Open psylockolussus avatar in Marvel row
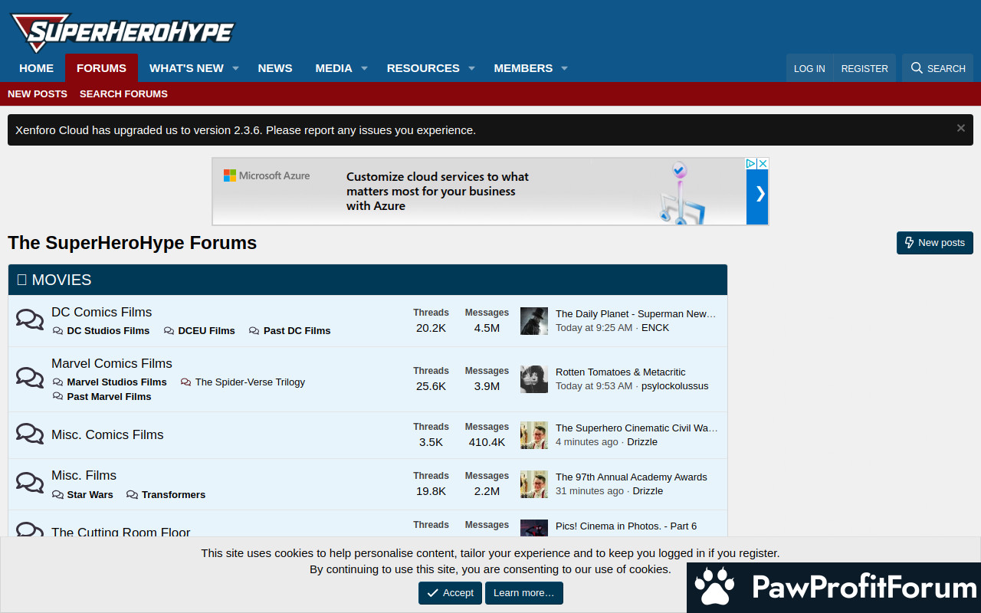The height and width of the screenshot is (613, 981). click(x=534, y=379)
